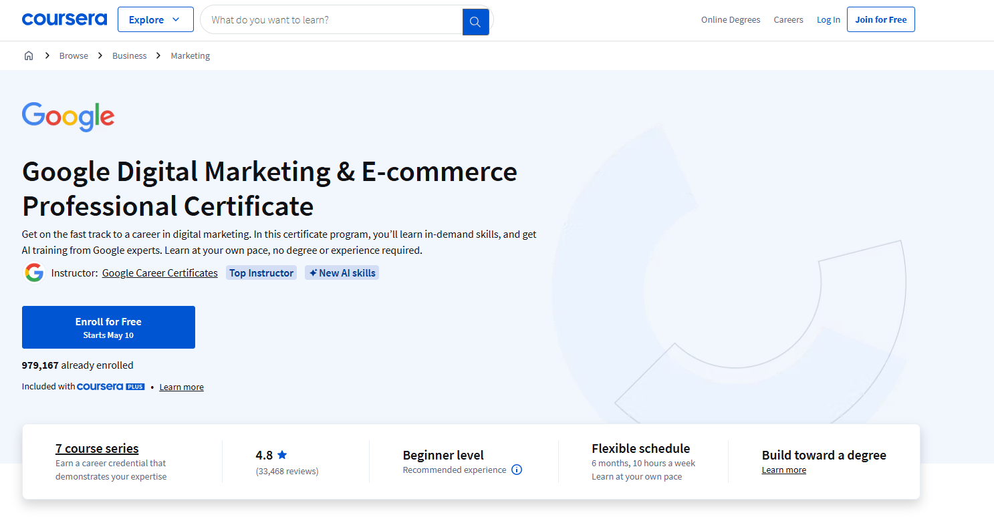The height and width of the screenshot is (523, 994).
Task: Expand the Explore menu chevron
Action: [177, 19]
